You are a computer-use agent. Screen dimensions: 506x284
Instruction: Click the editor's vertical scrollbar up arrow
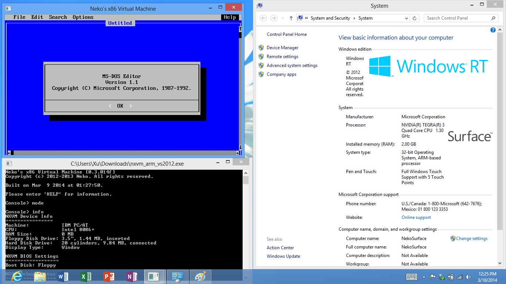pyautogui.click(x=240, y=29)
